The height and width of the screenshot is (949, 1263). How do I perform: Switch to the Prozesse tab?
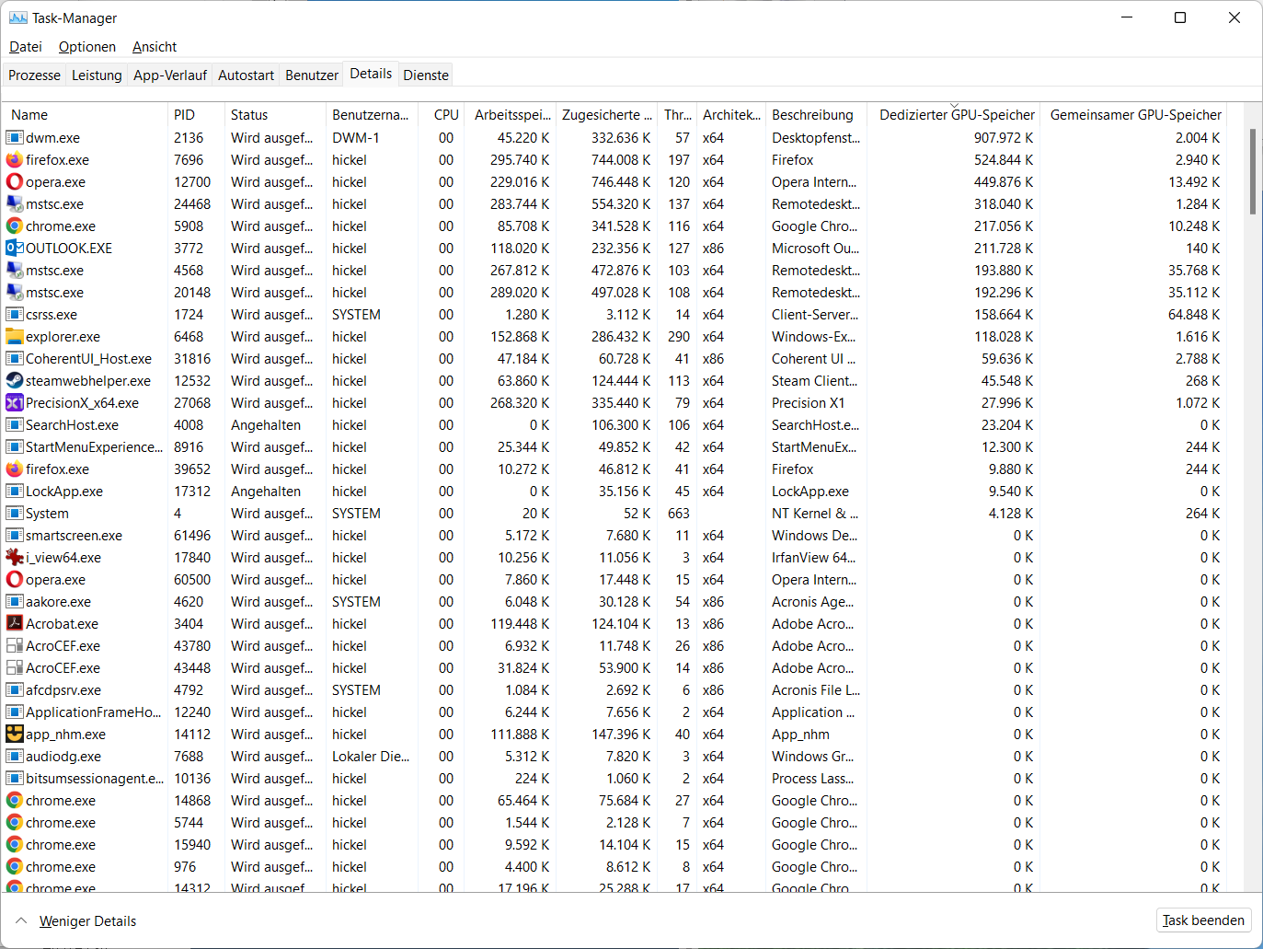(x=35, y=75)
